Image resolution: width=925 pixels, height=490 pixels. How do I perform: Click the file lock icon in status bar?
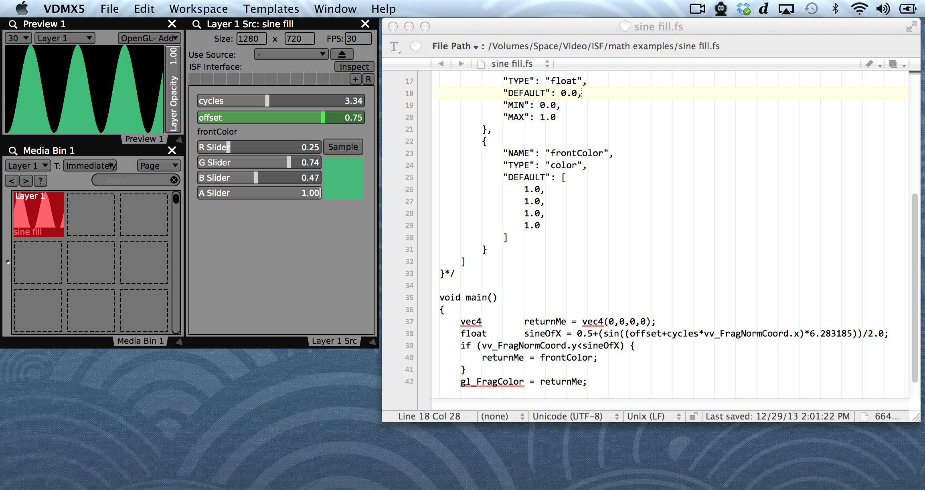click(693, 416)
